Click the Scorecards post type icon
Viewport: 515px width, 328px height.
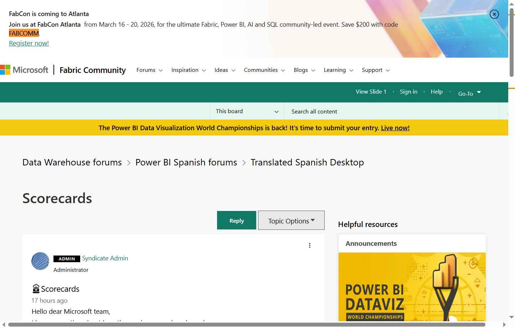[x=36, y=289]
